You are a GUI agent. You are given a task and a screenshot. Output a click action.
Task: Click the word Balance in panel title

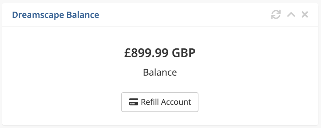pos(83,15)
